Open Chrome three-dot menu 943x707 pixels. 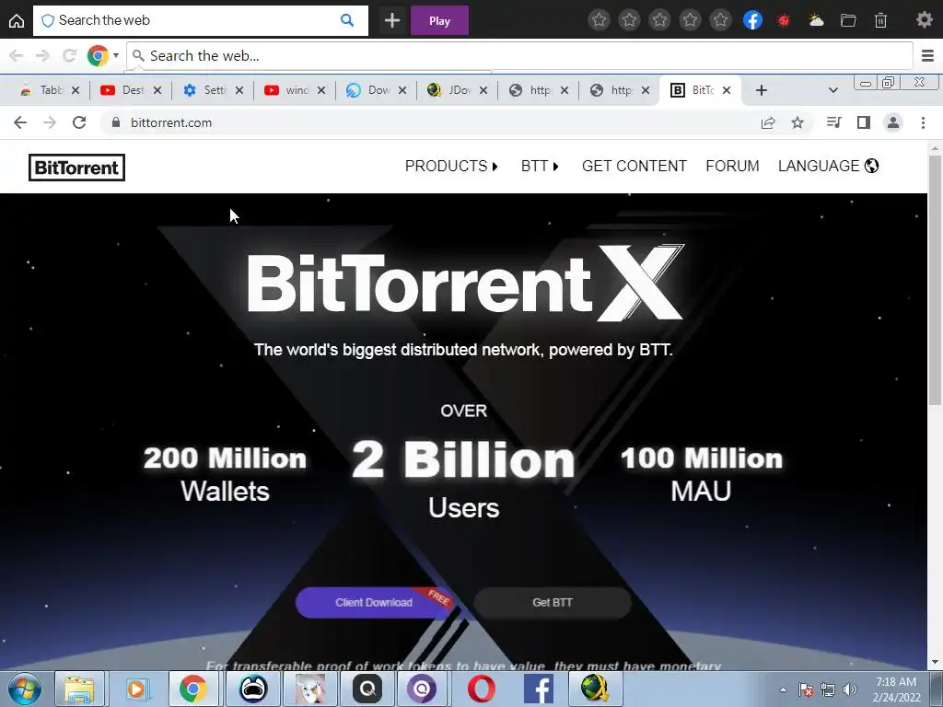923,122
